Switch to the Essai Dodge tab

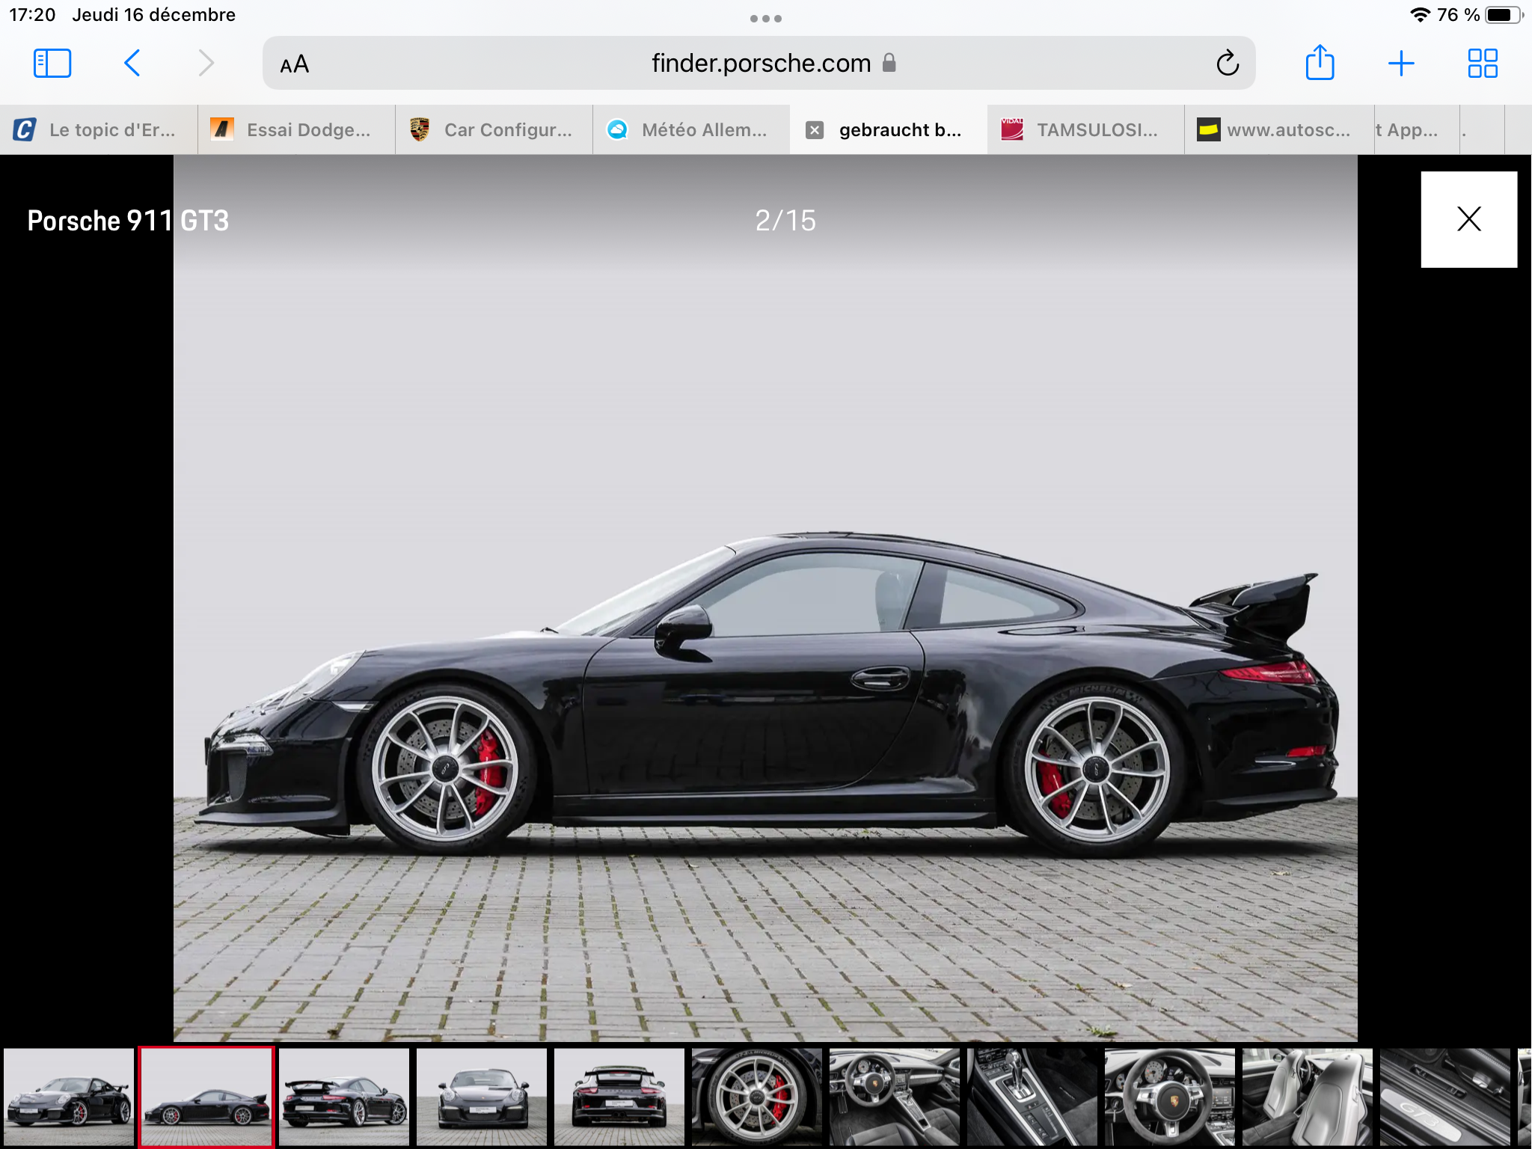pos(296,130)
